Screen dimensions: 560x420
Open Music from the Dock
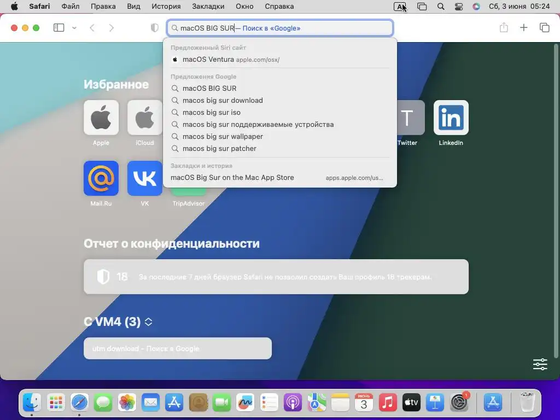tap(388, 402)
